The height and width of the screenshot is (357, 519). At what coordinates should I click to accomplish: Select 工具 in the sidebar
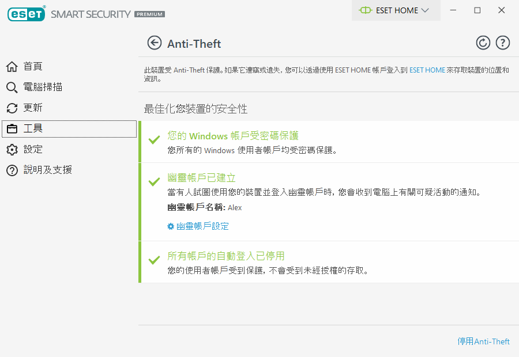click(x=33, y=128)
